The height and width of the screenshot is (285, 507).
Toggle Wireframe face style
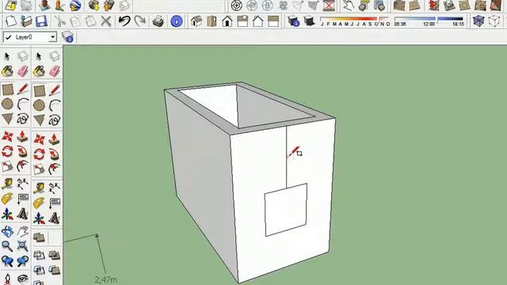click(494, 21)
